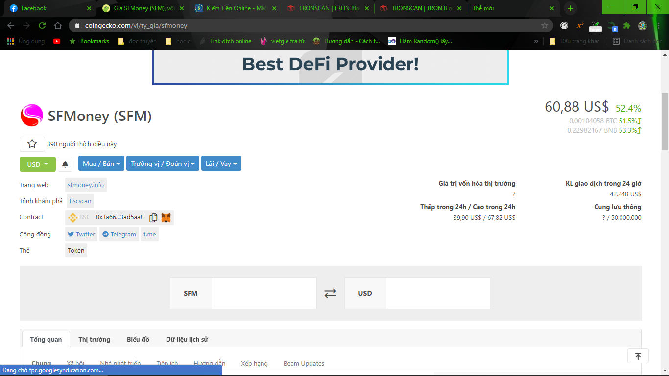Expand the Mua / Bán dropdown
669x376 pixels.
coord(101,164)
